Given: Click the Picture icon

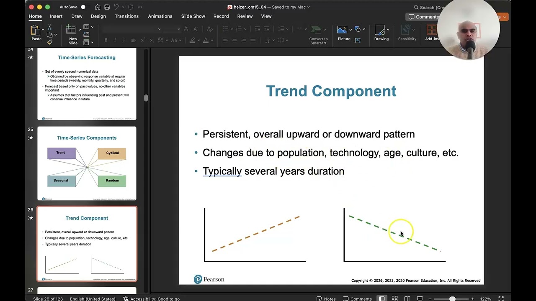Looking at the screenshot, I should (x=342, y=30).
